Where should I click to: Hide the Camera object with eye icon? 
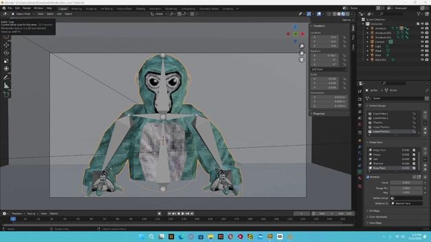(x=422, y=42)
